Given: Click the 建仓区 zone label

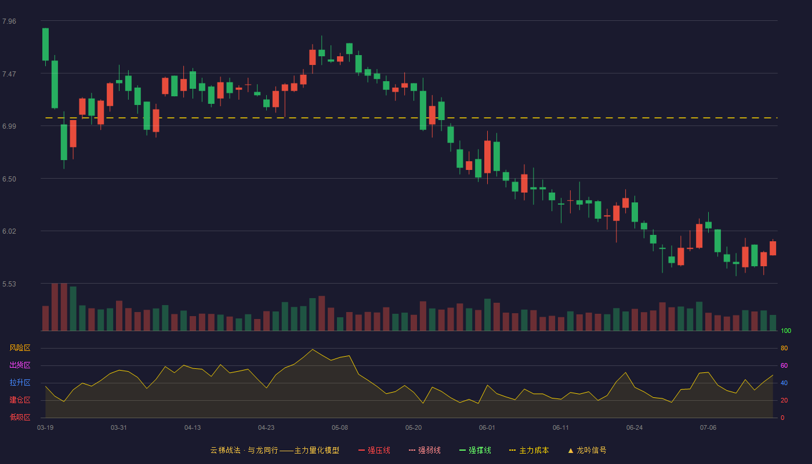Looking at the screenshot, I should pos(20,400).
